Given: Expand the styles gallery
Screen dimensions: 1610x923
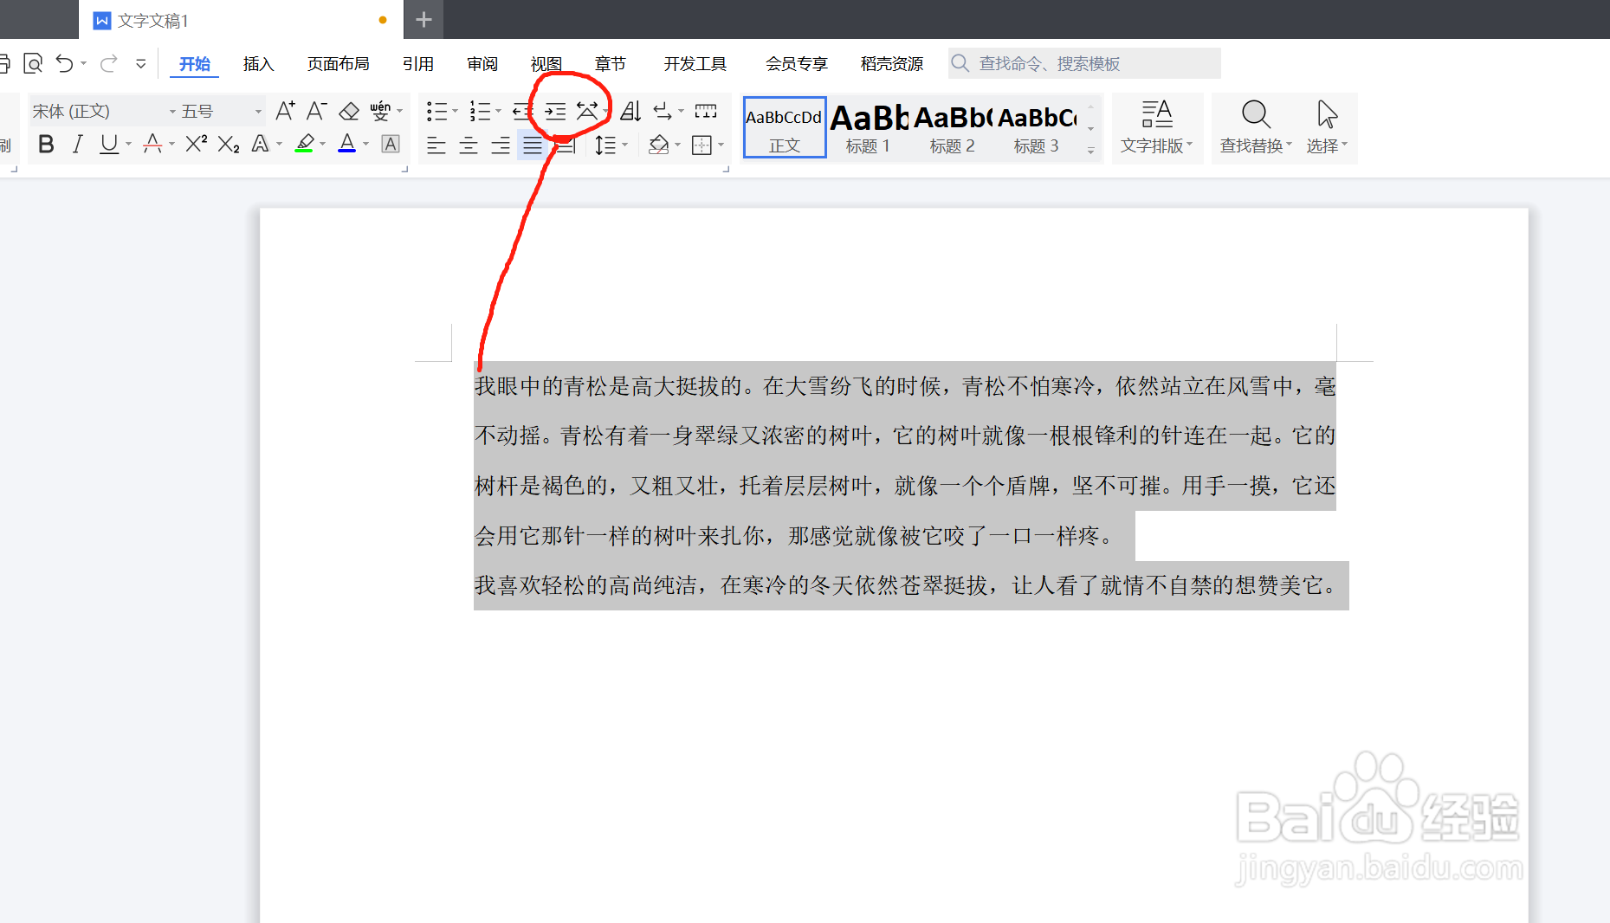Looking at the screenshot, I should (x=1091, y=150).
